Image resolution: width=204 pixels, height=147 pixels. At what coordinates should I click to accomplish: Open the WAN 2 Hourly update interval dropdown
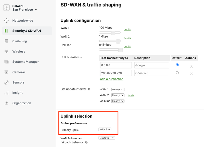tap(118, 95)
